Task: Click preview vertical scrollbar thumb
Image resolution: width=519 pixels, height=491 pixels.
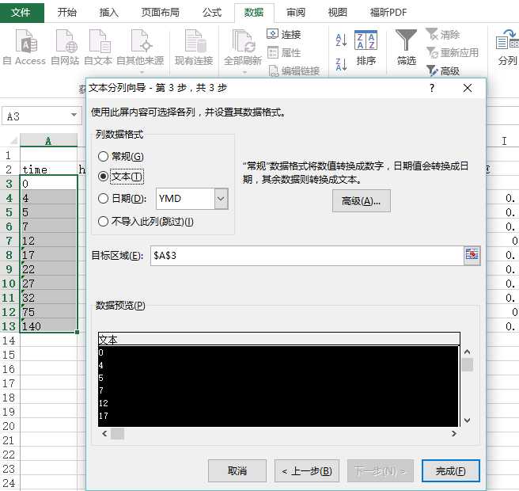Action: pyautogui.click(x=467, y=365)
